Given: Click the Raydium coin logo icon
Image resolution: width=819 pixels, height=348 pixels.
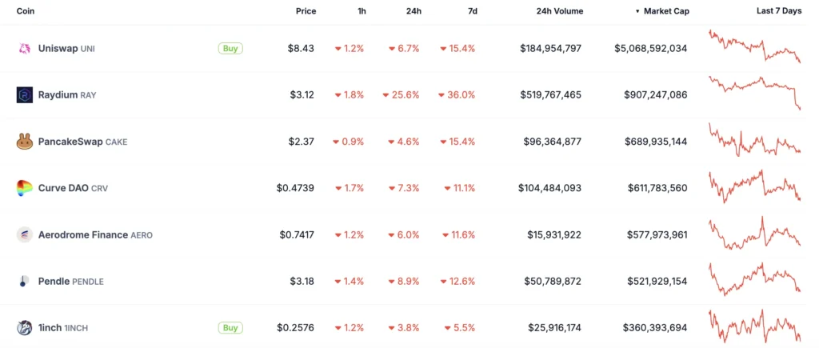Looking at the screenshot, I should point(25,95).
